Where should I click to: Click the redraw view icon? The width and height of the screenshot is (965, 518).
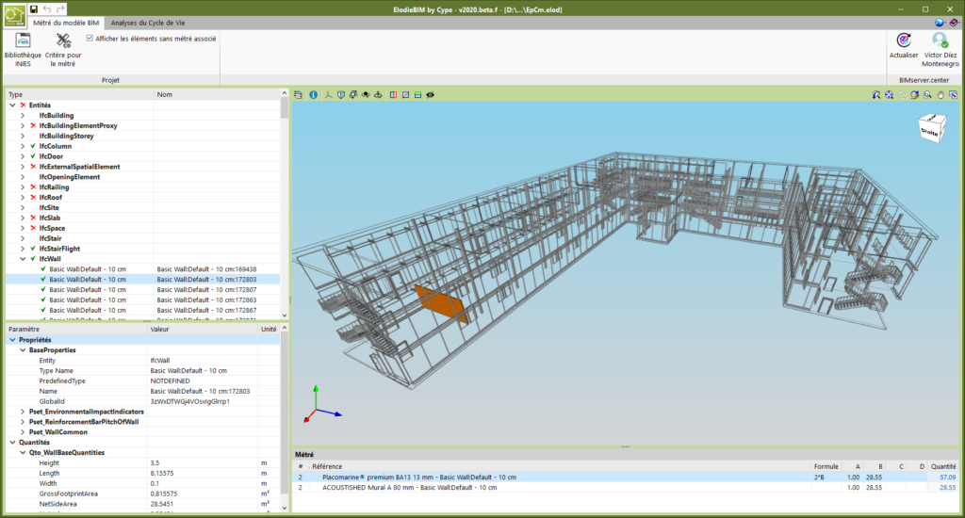point(914,95)
